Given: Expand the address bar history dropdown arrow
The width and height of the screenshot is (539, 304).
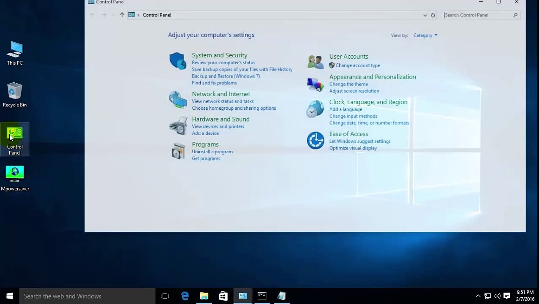Looking at the screenshot, I should 425,15.
